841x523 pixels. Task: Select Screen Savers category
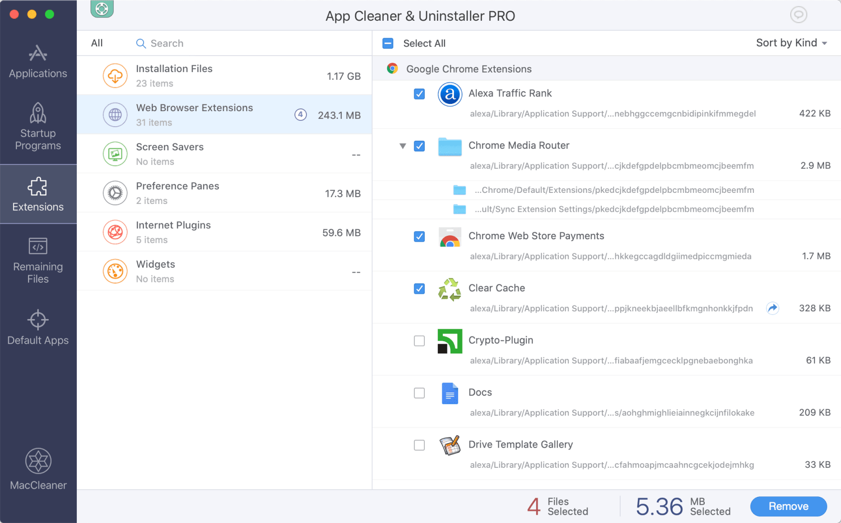pyautogui.click(x=224, y=154)
